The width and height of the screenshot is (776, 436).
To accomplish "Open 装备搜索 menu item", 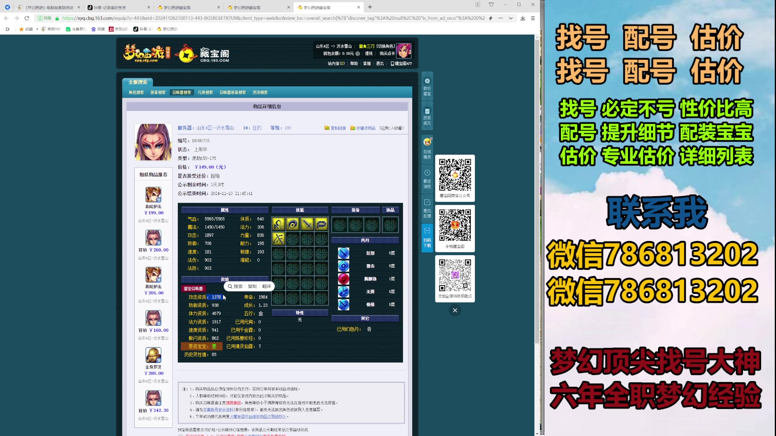I will pos(158,92).
